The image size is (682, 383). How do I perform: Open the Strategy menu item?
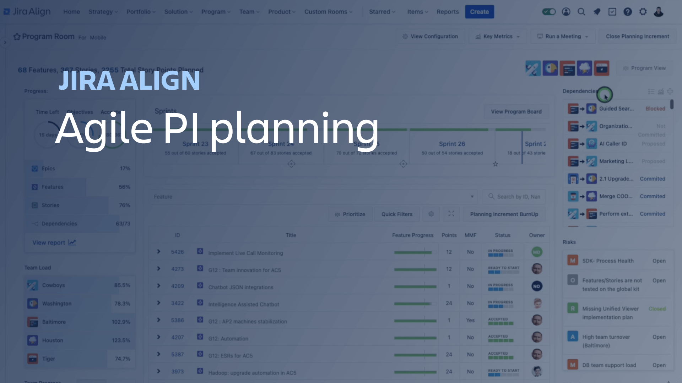click(x=101, y=11)
